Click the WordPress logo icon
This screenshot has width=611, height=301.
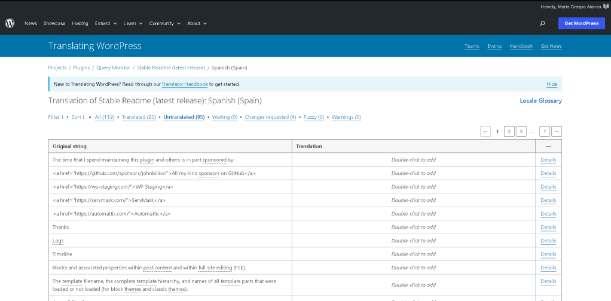tap(10, 23)
